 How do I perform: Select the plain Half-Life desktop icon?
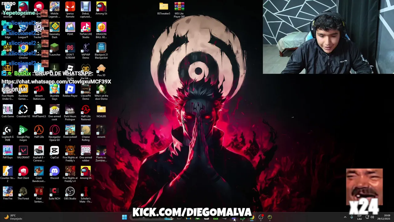click(39, 132)
